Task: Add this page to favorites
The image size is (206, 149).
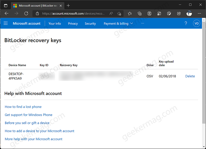Action: pyautogui.click(x=119, y=13)
